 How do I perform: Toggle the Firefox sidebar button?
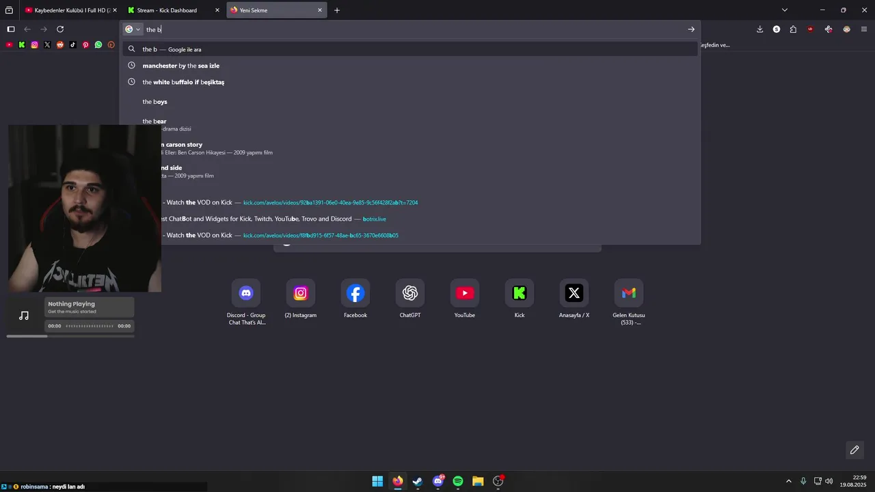click(11, 29)
